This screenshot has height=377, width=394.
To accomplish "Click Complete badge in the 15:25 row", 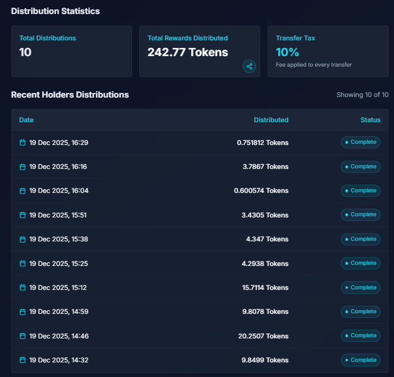I will point(361,263).
